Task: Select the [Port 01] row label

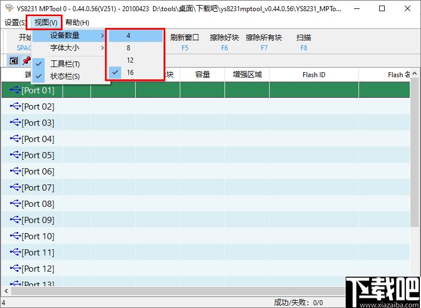Action: pyautogui.click(x=38, y=91)
